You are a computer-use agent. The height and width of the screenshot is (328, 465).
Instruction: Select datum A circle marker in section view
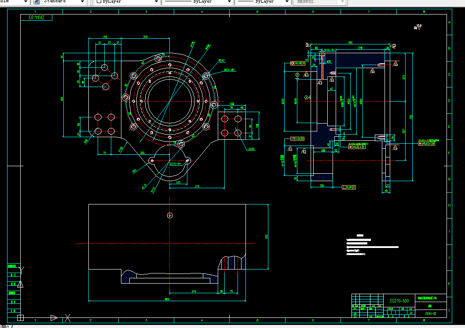coord(307,97)
